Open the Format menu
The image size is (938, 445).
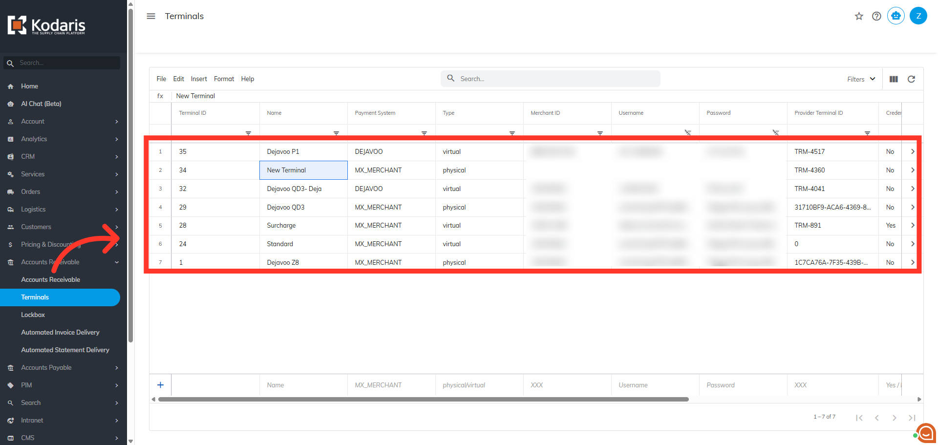[224, 79]
